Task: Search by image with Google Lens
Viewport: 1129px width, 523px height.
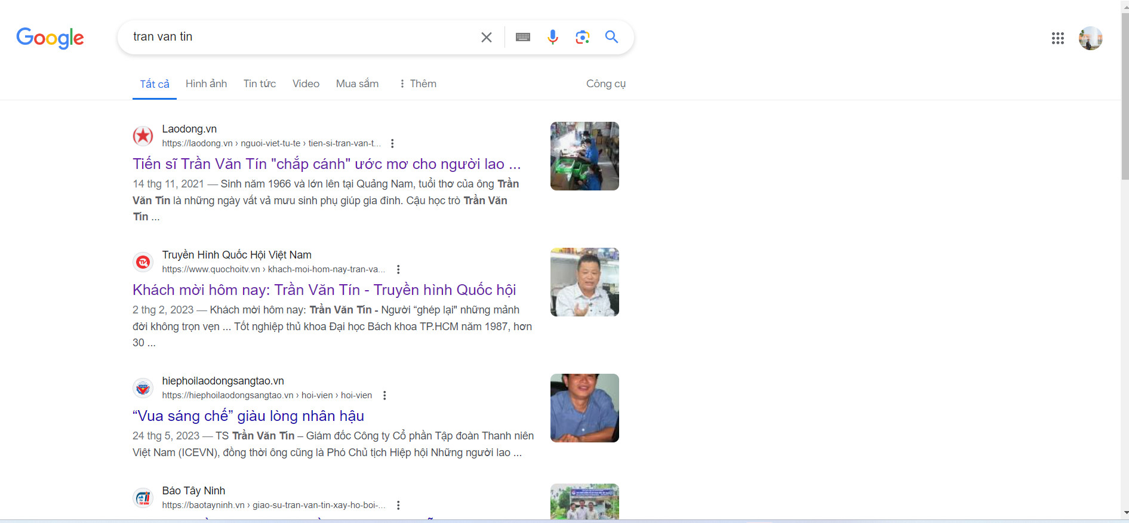Action: tap(582, 37)
